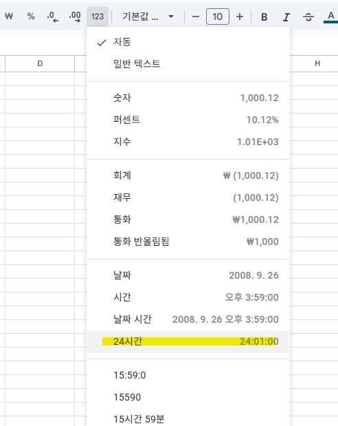
Task: Choose the 날짜 시간 format
Action: (x=188, y=319)
